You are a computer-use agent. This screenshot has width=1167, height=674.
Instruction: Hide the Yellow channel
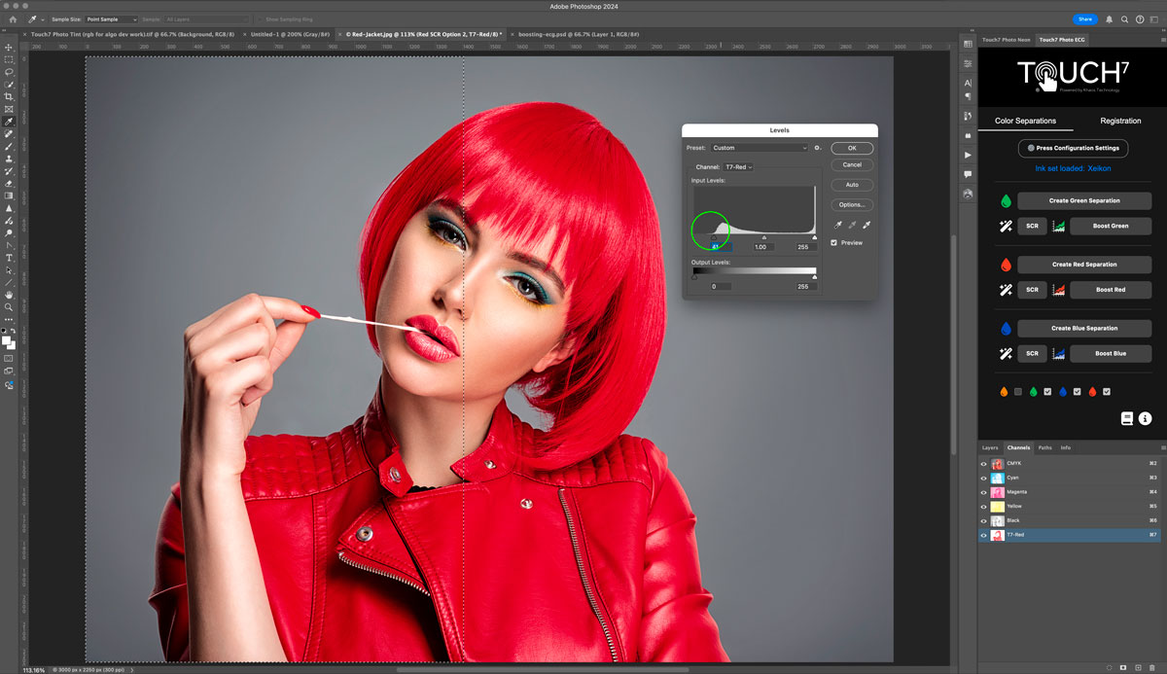(983, 507)
